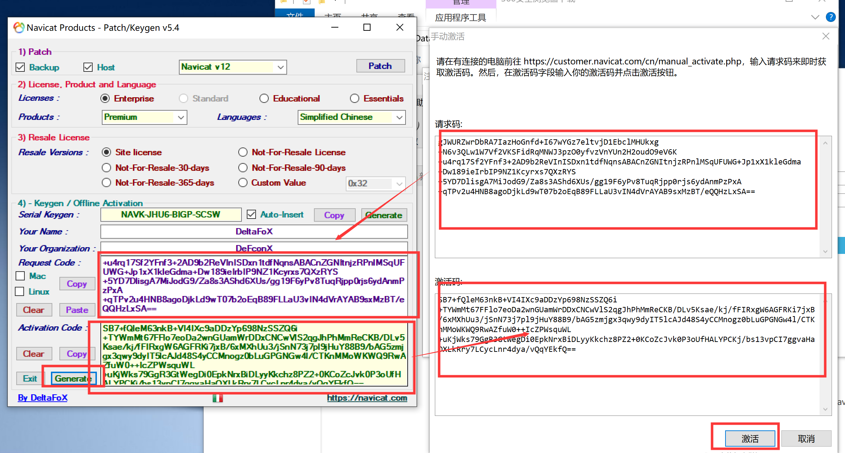Viewport: 845px width, 453px height.
Task: Click the Navicat keygen app logo icon
Action: pos(19,28)
